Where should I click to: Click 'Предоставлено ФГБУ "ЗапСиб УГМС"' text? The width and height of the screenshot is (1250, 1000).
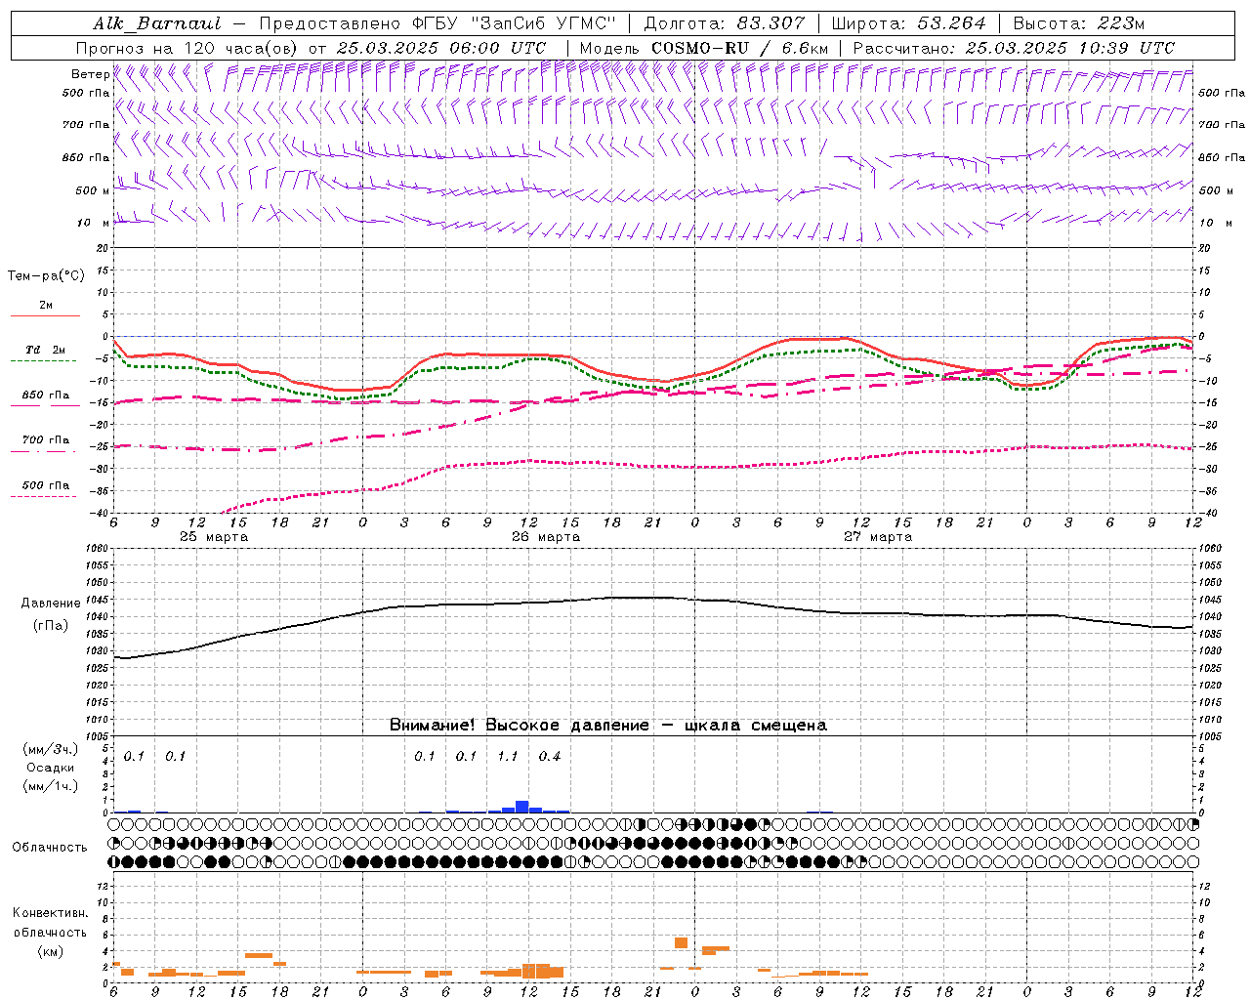[437, 23]
